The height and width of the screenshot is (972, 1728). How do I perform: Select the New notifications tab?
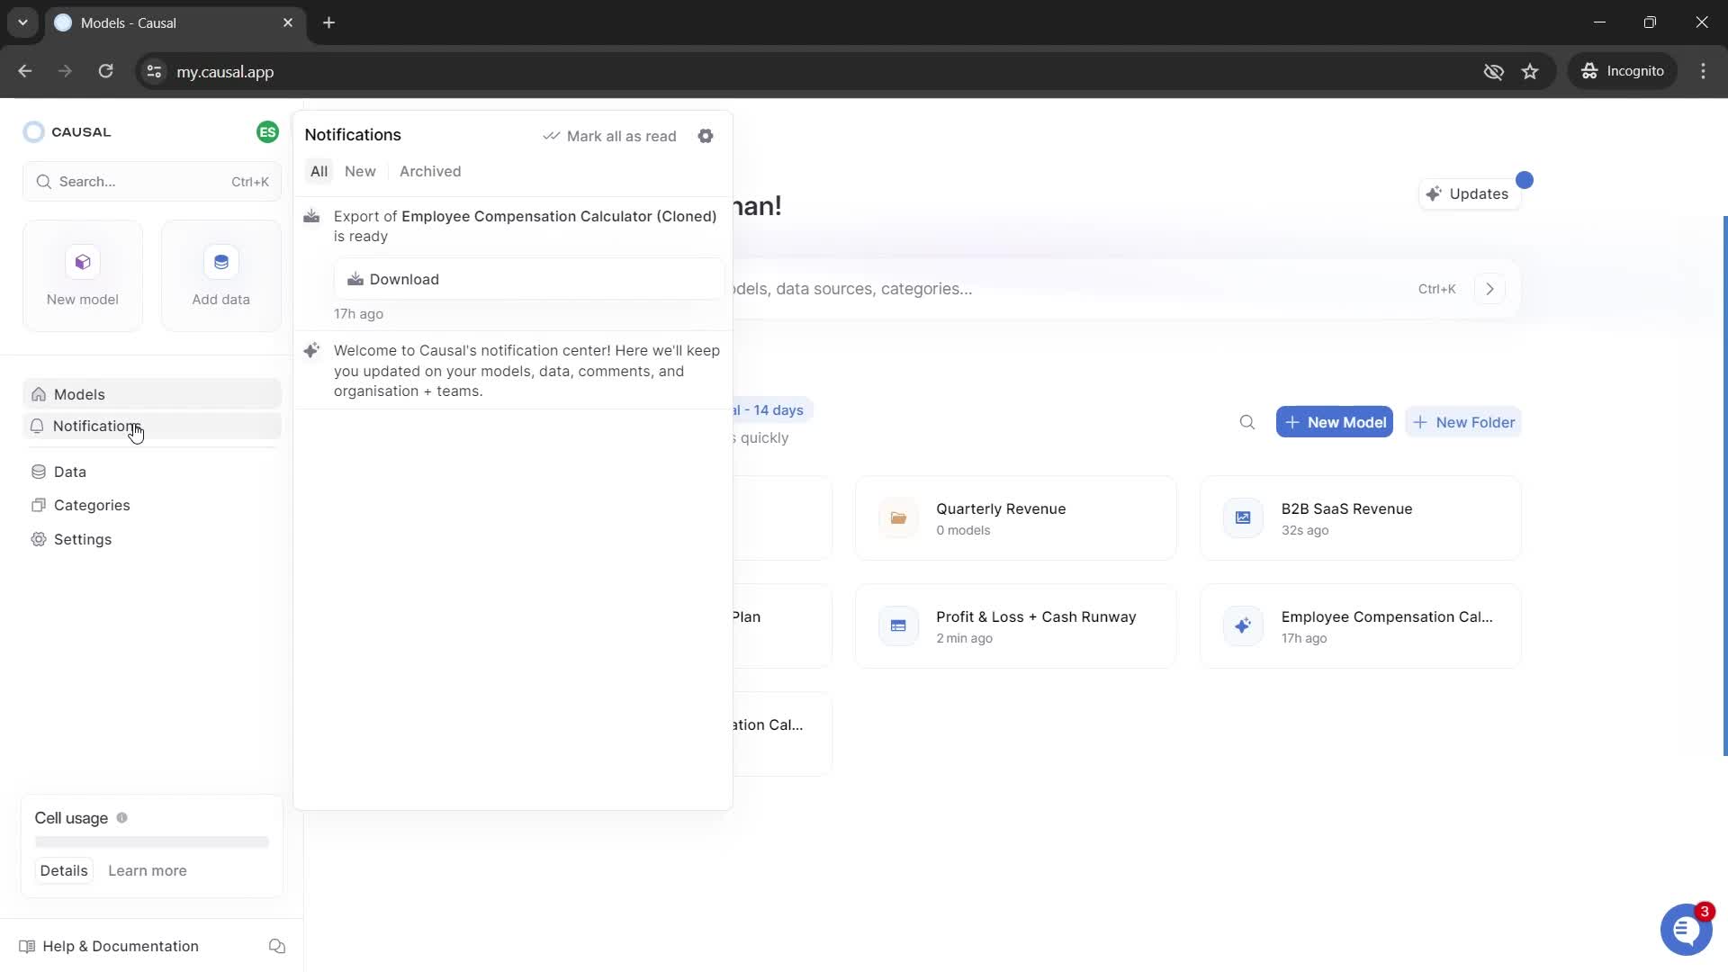point(361,171)
